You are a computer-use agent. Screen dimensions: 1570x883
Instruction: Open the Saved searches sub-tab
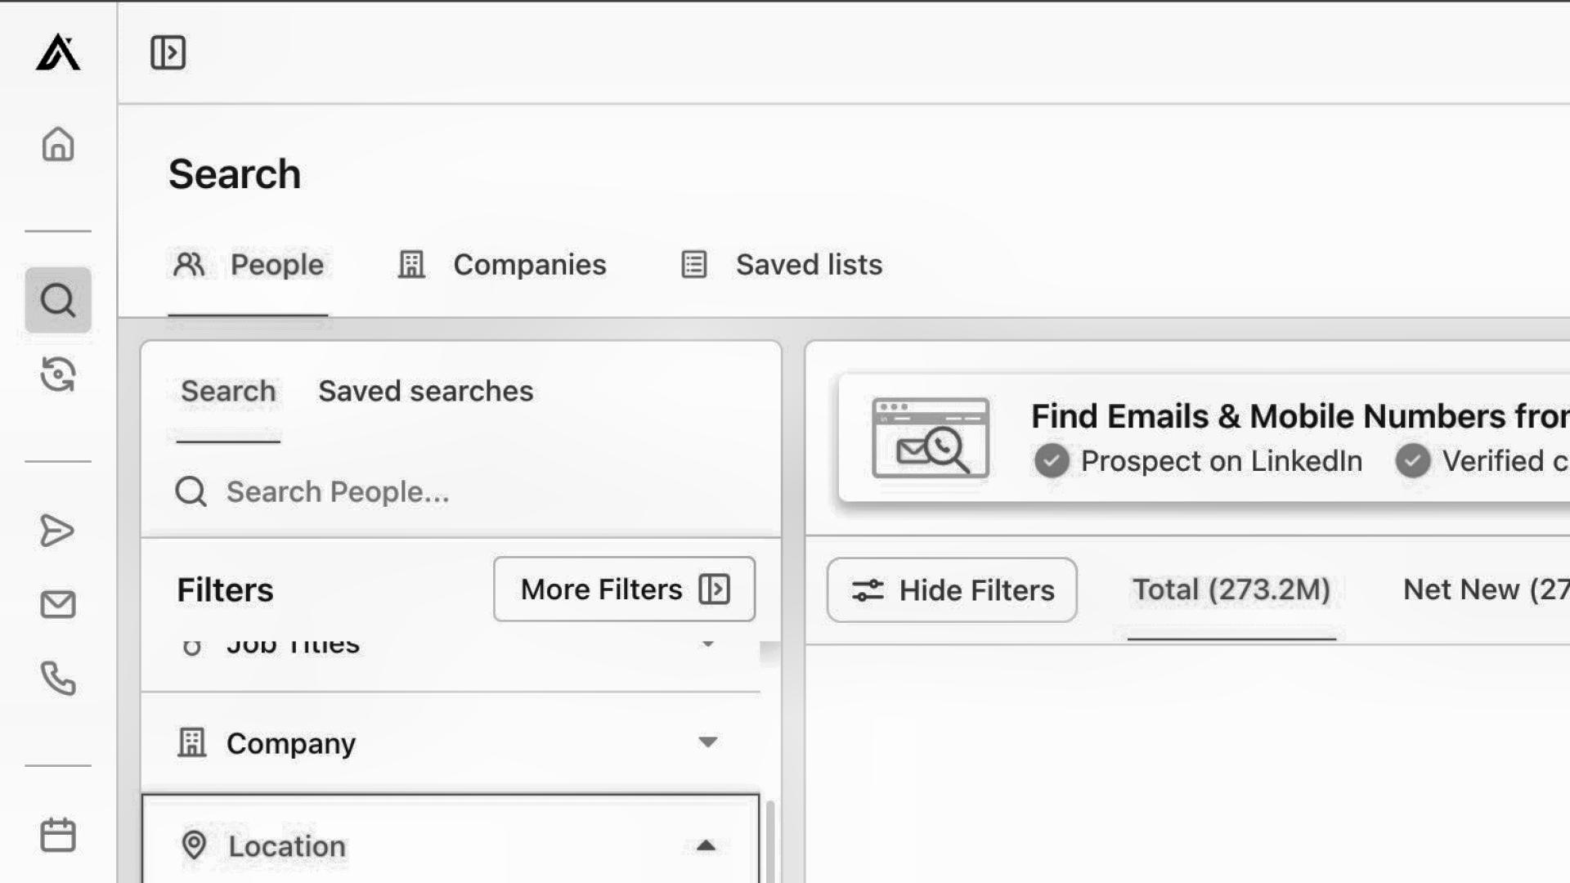tap(425, 392)
